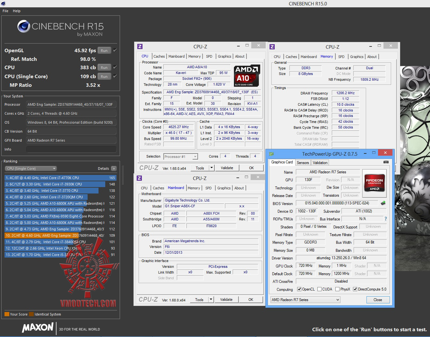Open the Help menu in Cinebench
430x337 pixels.
click(17, 11)
